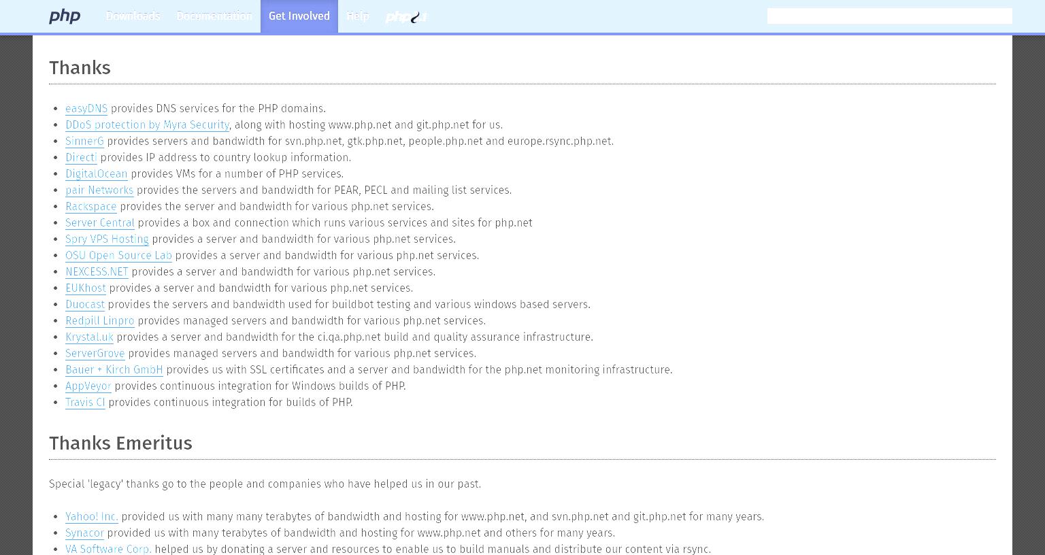Visit the VA Software Corp. link

[108, 549]
